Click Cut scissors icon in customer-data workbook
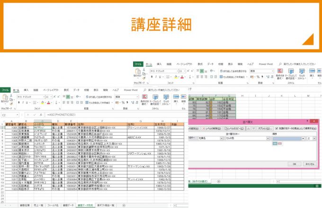 pos(11,95)
